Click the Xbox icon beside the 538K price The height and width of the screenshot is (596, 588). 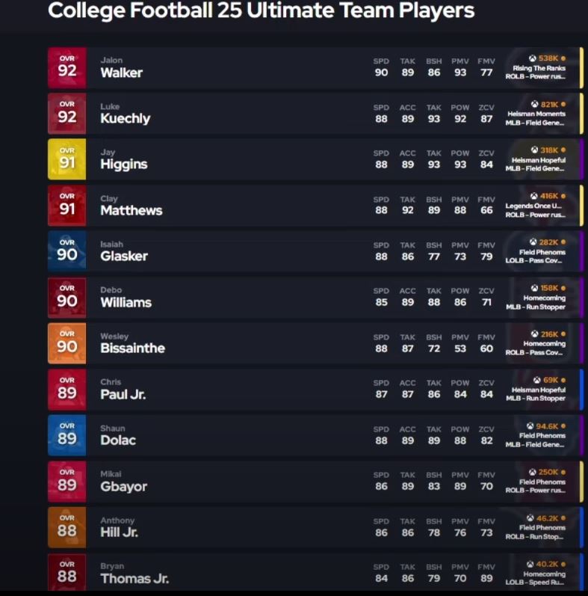click(533, 58)
